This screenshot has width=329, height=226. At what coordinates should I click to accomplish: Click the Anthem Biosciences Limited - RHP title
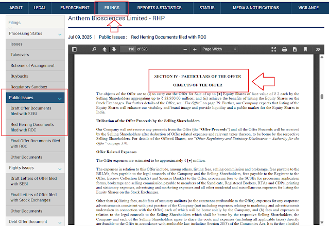(x=116, y=18)
